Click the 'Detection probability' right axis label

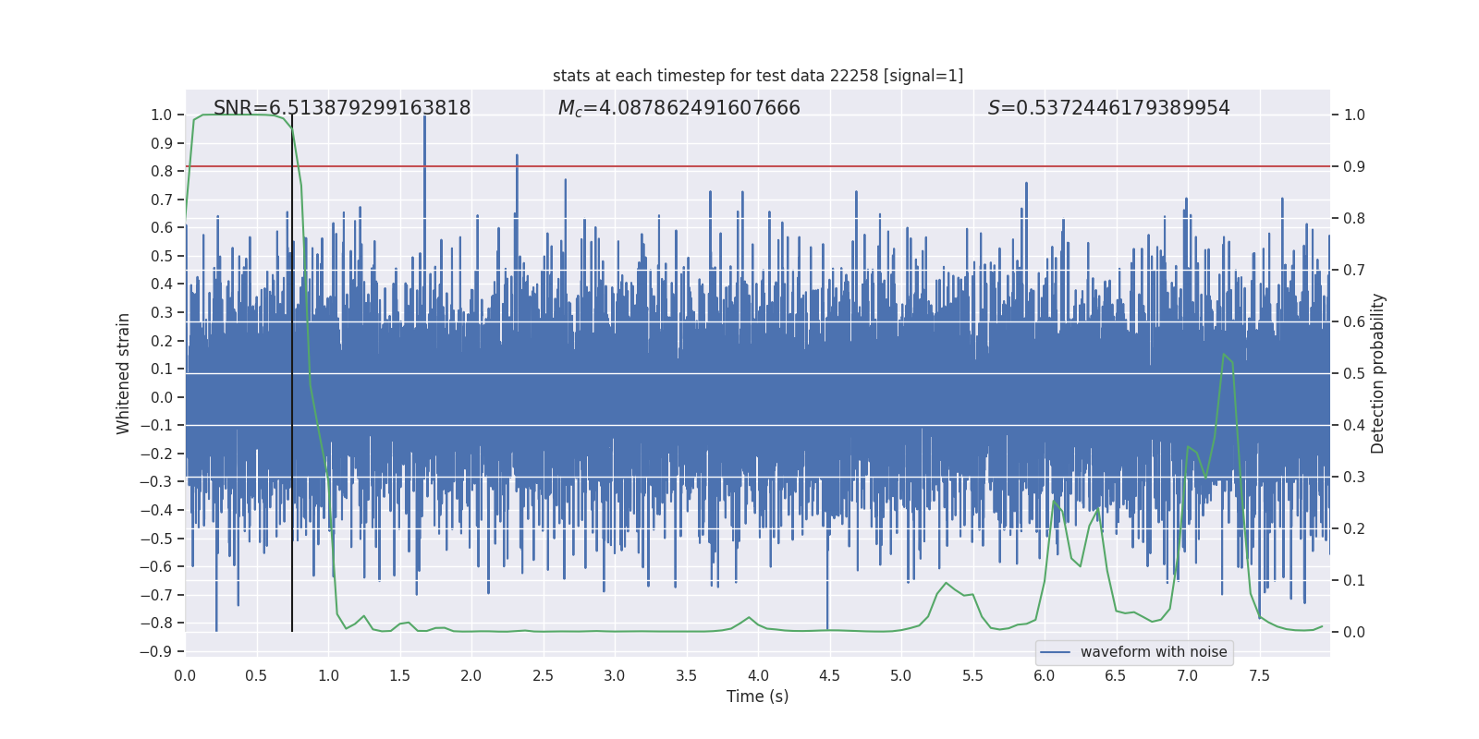(x=1377, y=373)
